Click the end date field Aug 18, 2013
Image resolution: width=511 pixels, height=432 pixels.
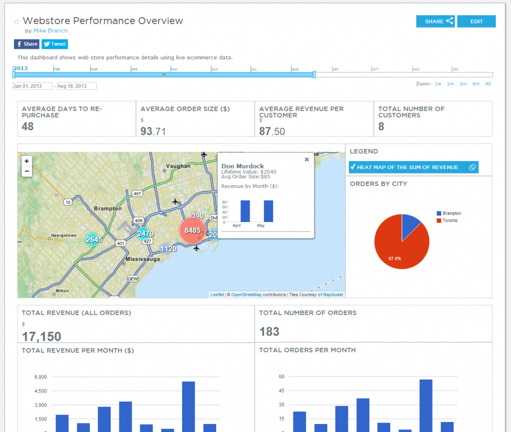pos(77,86)
